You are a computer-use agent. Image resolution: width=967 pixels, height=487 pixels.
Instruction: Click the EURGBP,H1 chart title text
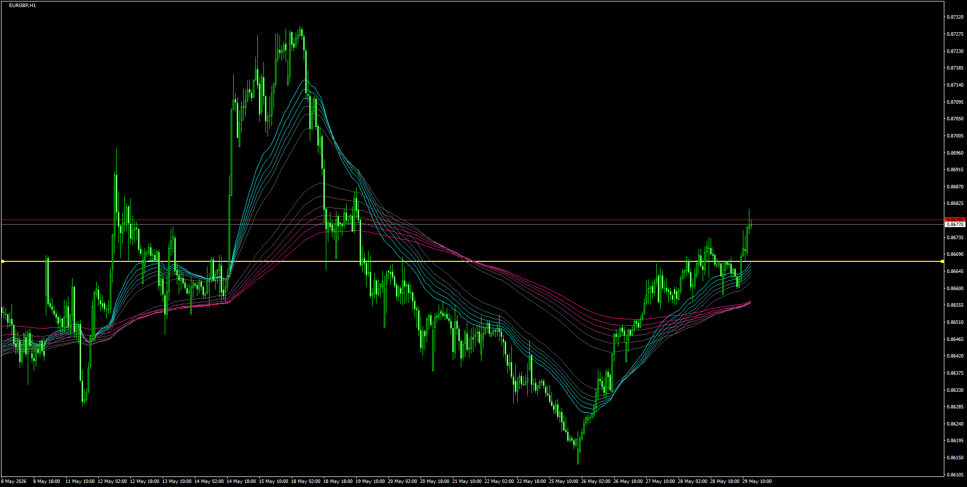pos(22,6)
